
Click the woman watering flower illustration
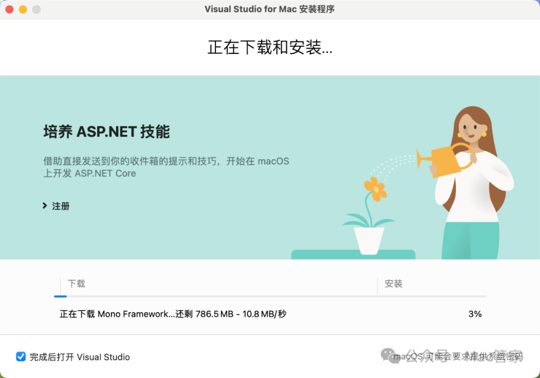(x=429, y=182)
